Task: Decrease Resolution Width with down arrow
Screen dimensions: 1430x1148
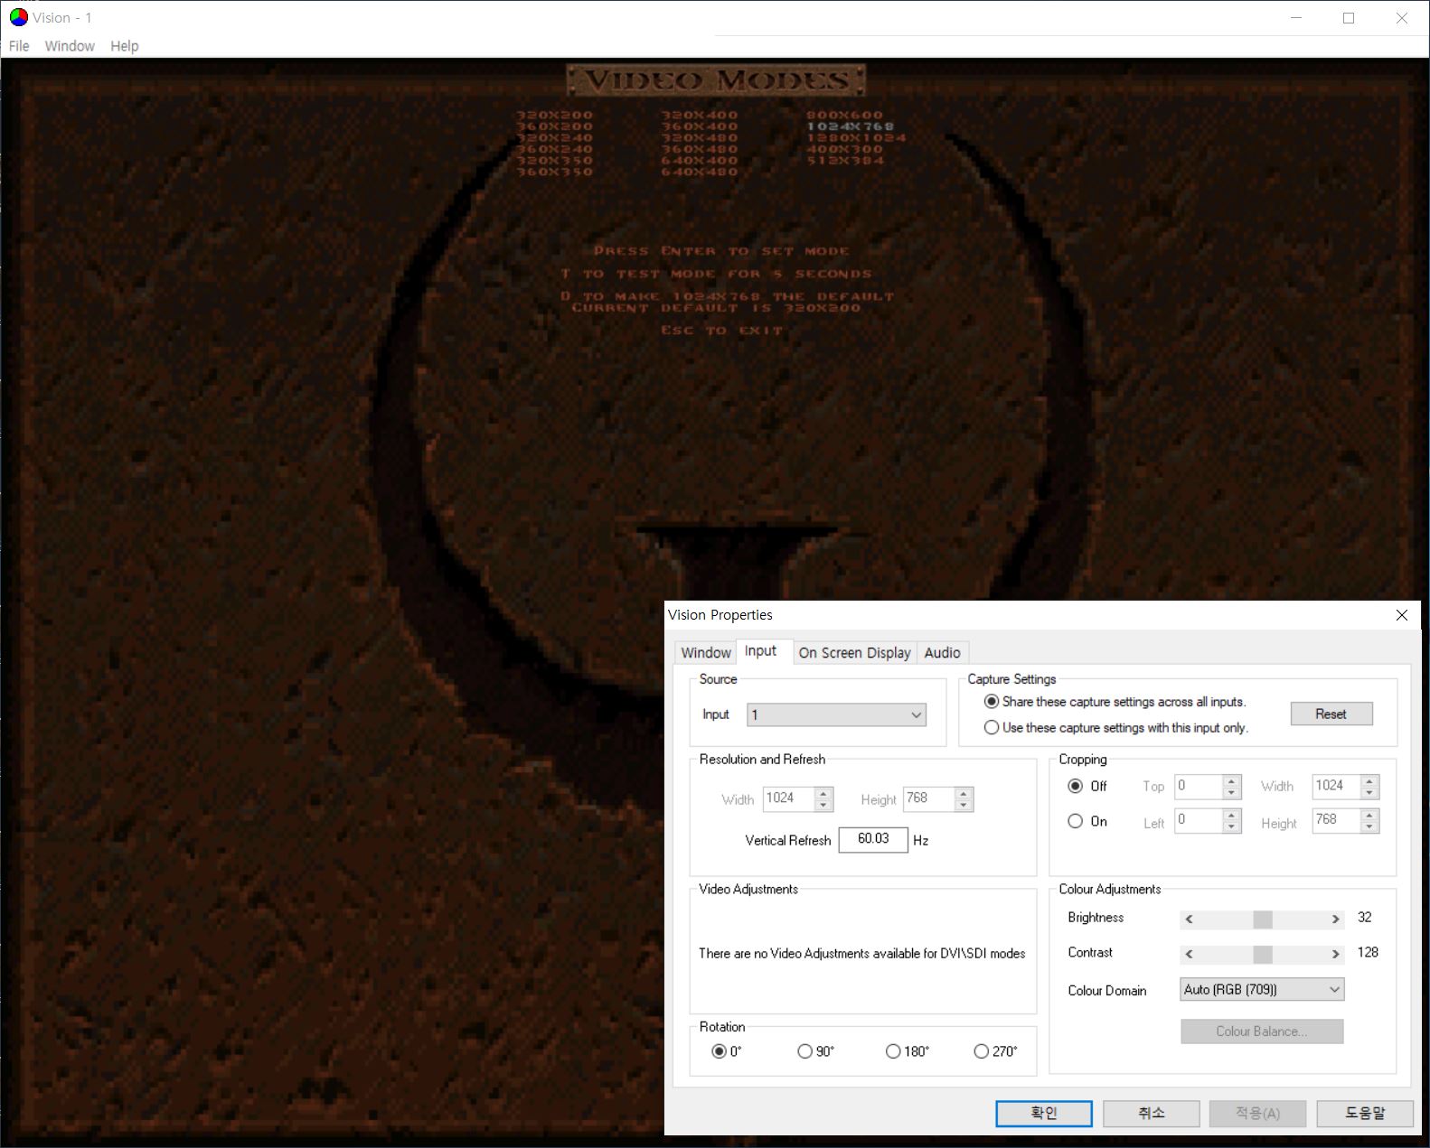Action: [823, 805]
